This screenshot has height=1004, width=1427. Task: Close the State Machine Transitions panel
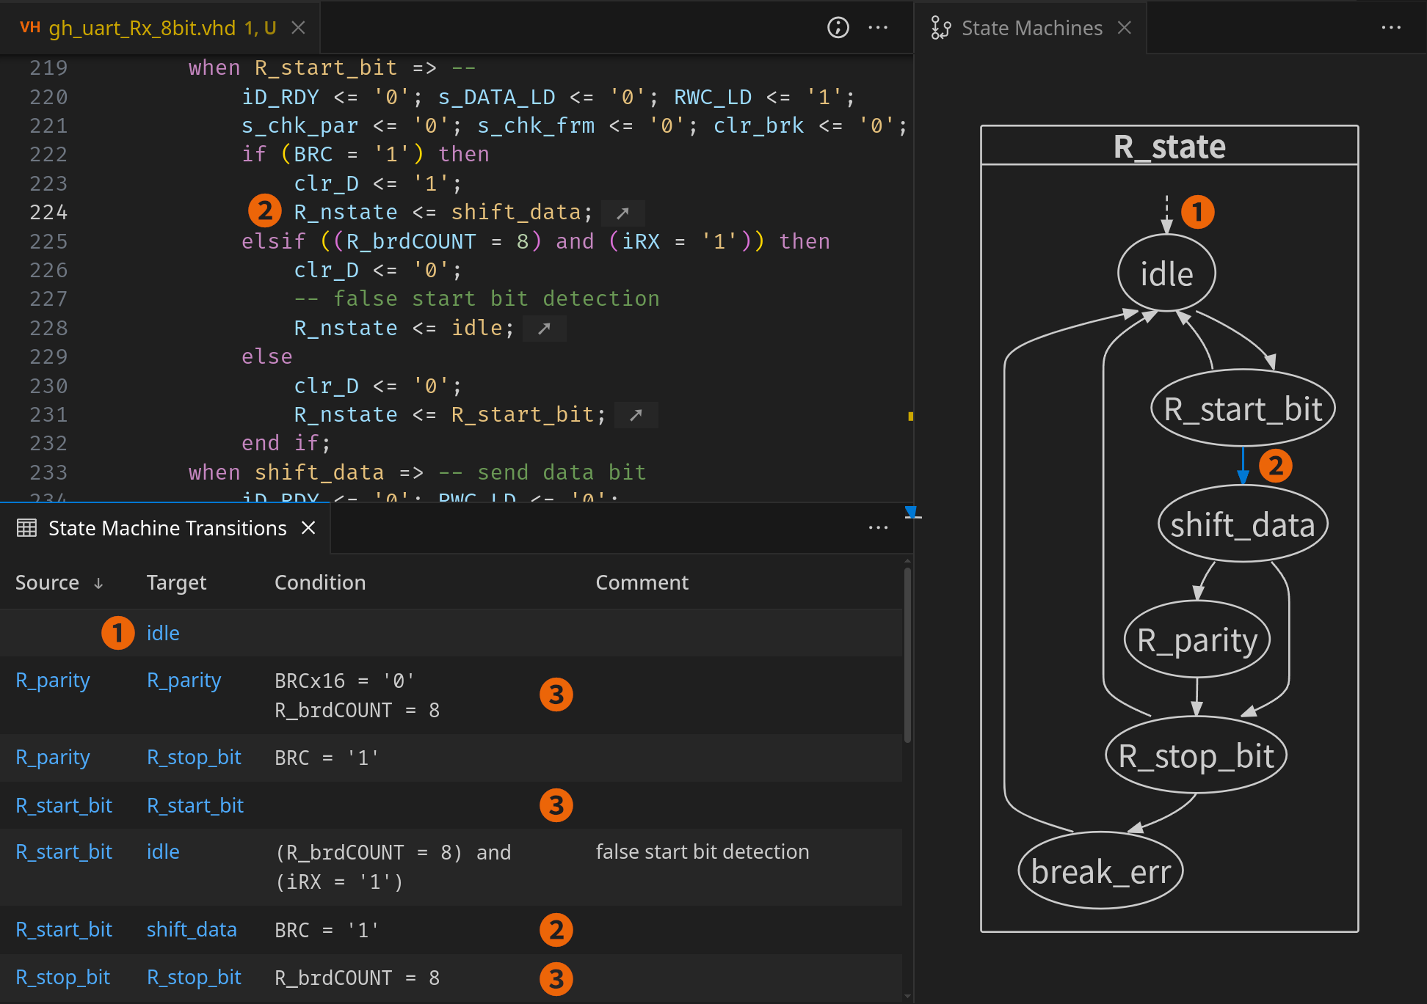point(309,528)
